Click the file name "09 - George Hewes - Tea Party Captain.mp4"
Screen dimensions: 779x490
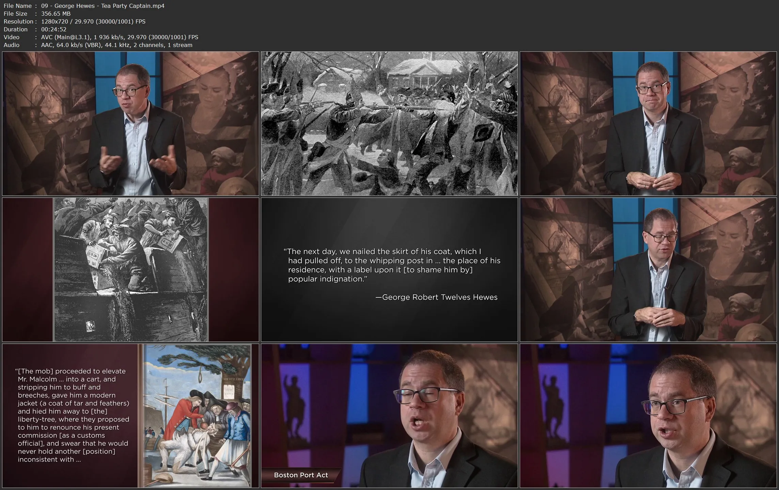(x=103, y=6)
